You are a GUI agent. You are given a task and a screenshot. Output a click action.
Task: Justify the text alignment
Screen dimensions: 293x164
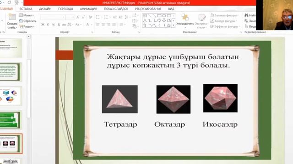click(114, 25)
